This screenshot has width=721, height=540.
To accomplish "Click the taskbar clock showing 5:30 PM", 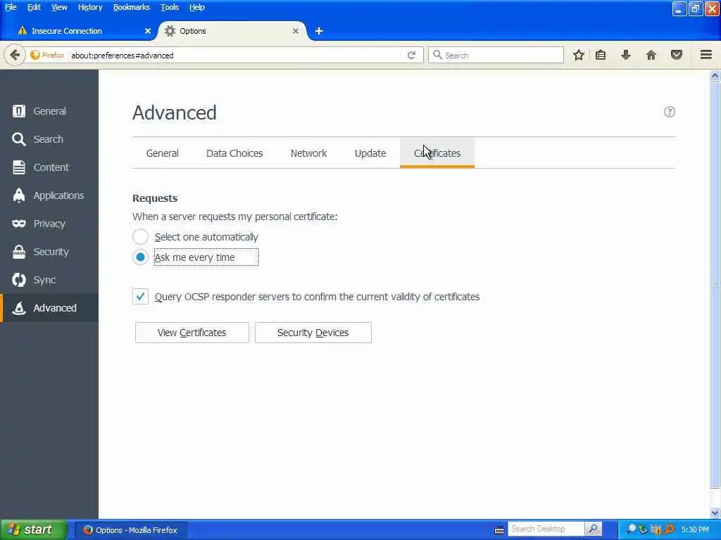I will tap(695, 529).
